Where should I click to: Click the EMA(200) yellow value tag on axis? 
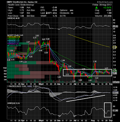115,47
